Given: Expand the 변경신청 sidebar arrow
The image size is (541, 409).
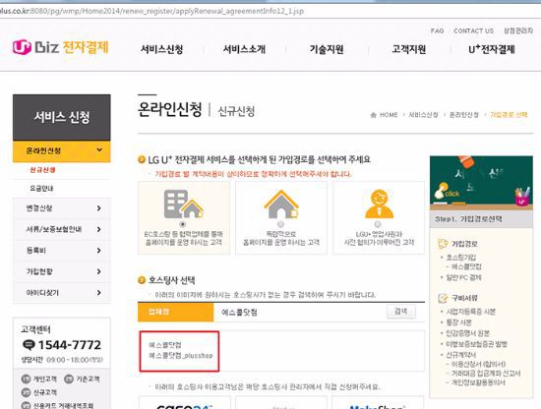Looking at the screenshot, I should 99,208.
